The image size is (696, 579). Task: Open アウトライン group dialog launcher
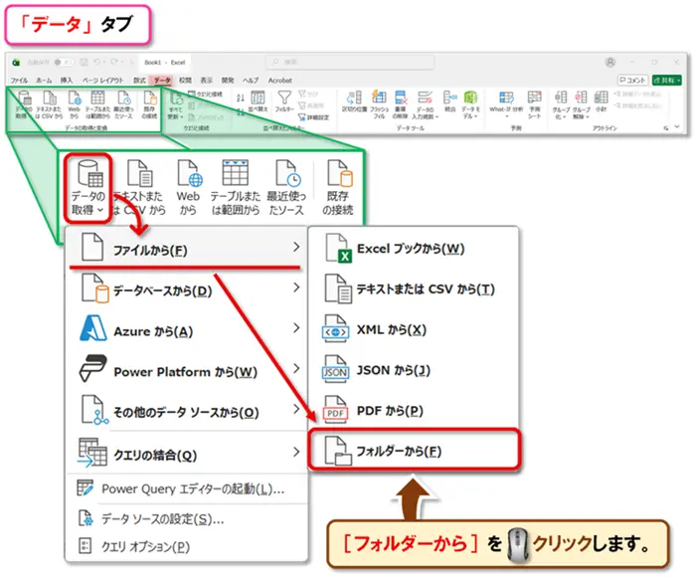[x=666, y=128]
